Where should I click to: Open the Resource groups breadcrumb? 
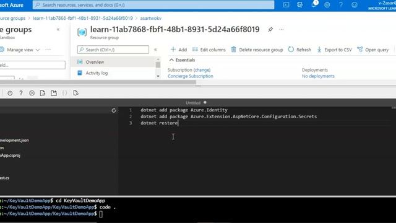point(12,18)
